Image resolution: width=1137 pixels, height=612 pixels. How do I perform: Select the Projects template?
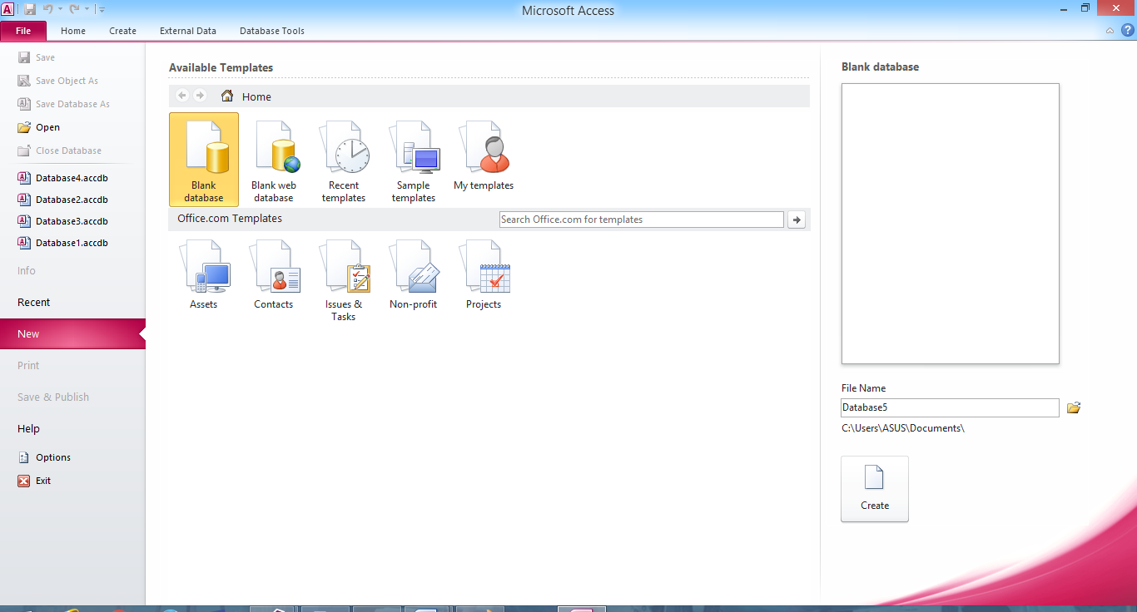(x=484, y=274)
